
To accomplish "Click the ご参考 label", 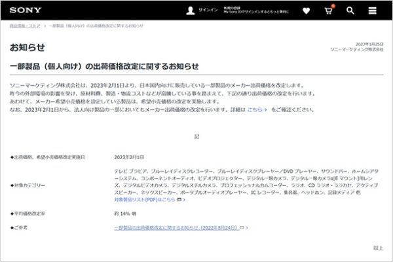I will coord(19,228).
